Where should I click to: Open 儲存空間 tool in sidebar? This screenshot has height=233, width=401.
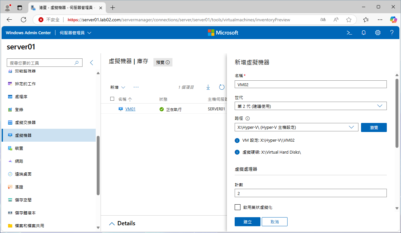[49, 200]
